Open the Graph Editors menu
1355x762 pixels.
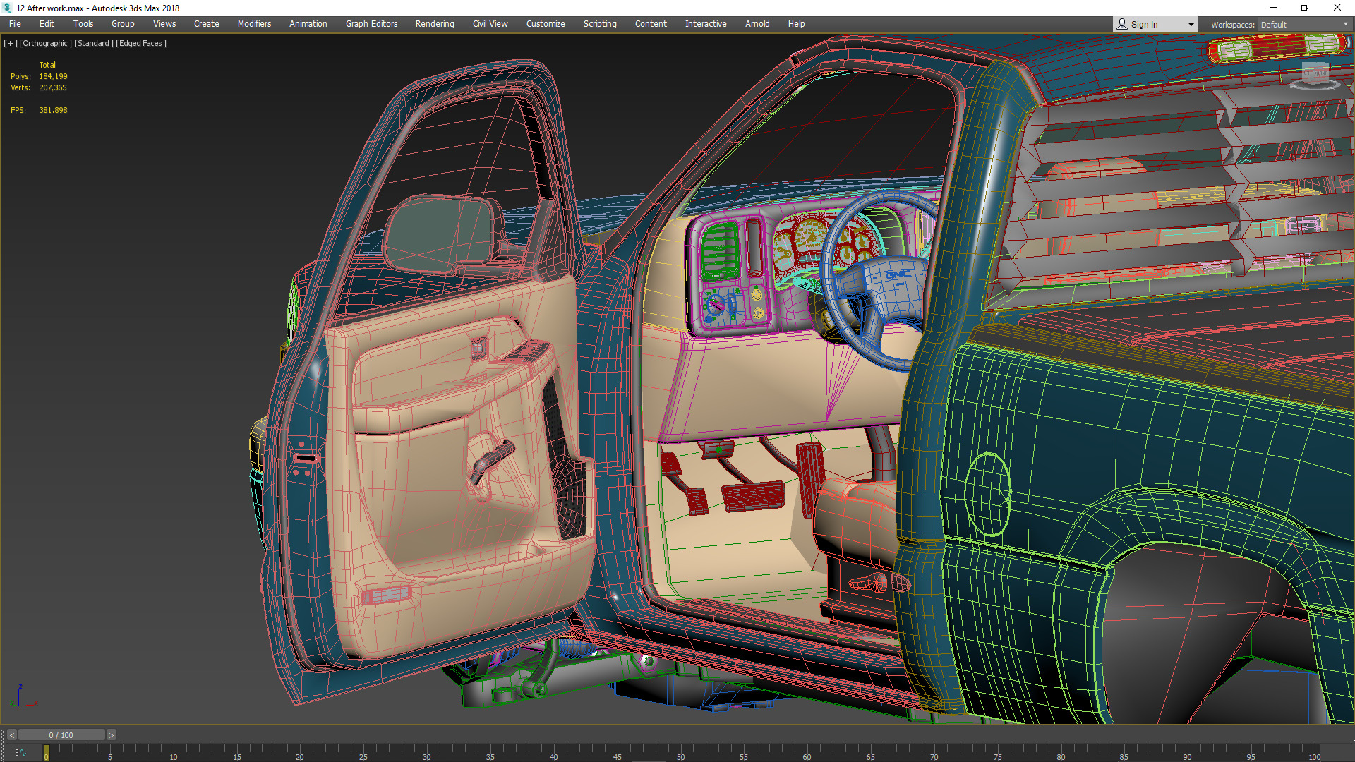pyautogui.click(x=371, y=24)
